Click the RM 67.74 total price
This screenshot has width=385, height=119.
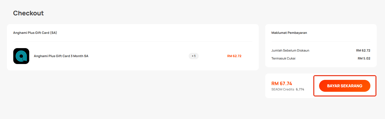click(282, 84)
